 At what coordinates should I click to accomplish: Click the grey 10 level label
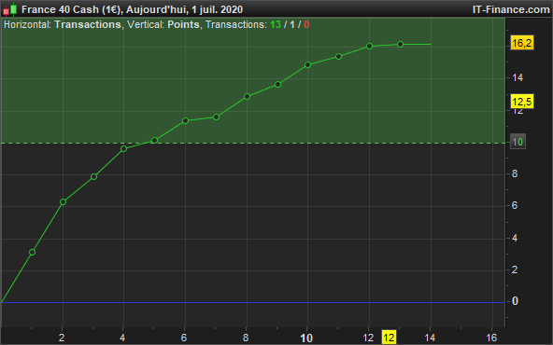click(518, 142)
